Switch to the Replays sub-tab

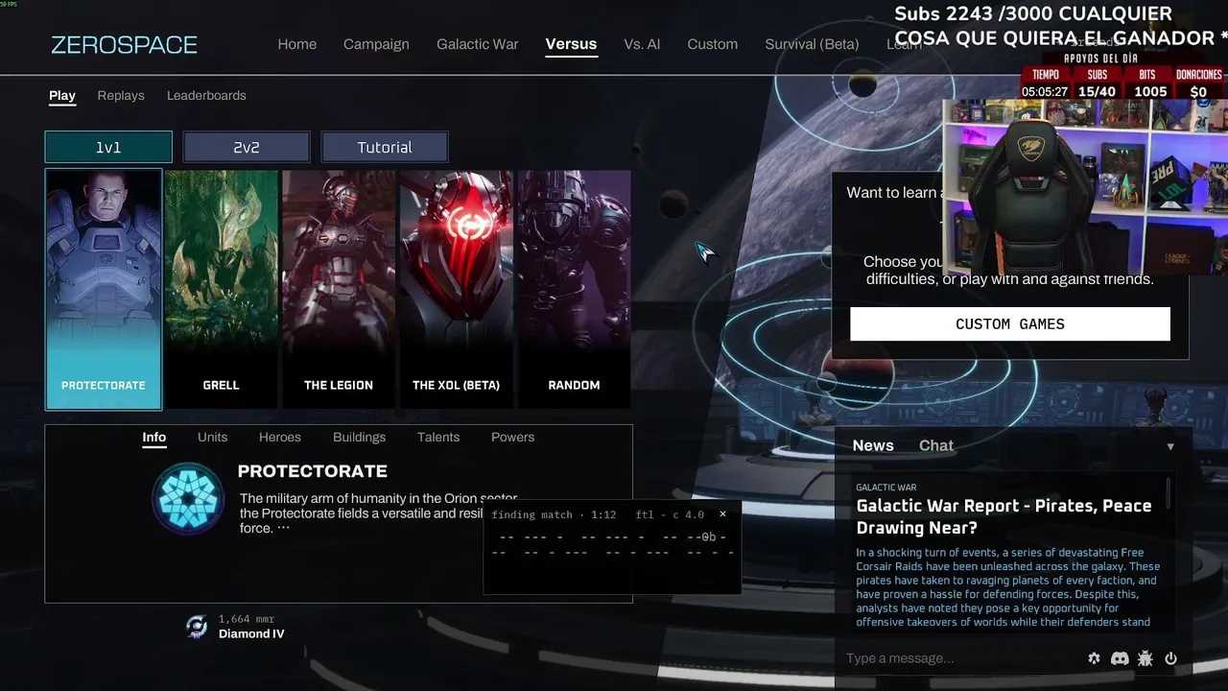tap(121, 95)
